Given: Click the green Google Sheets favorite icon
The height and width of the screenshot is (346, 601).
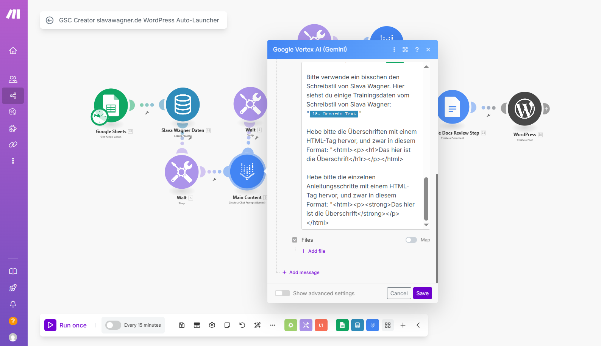Looking at the screenshot, I should 342,325.
